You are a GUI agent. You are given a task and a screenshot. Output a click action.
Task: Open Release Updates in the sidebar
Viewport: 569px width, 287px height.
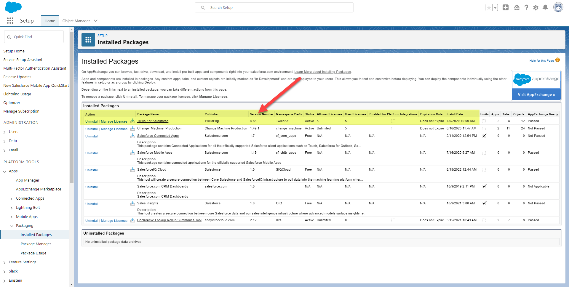17,77
